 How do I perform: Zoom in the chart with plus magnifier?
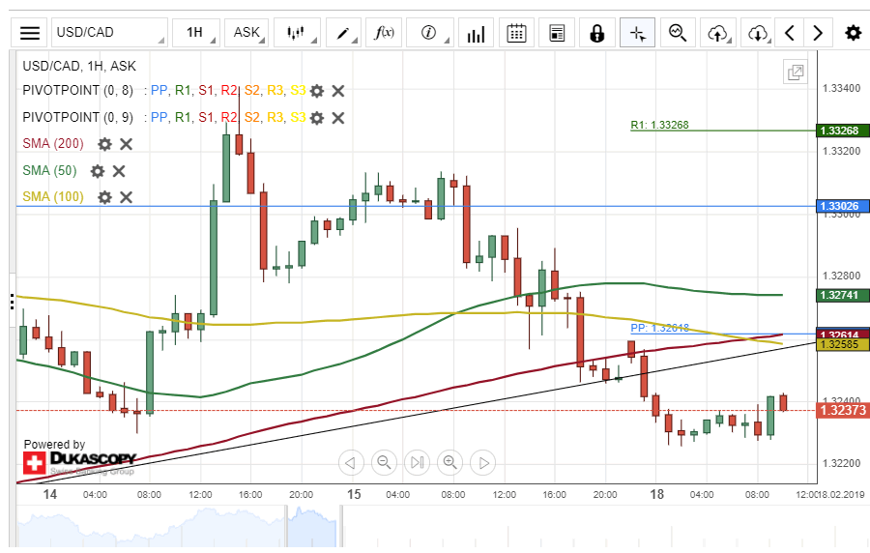coord(449,462)
